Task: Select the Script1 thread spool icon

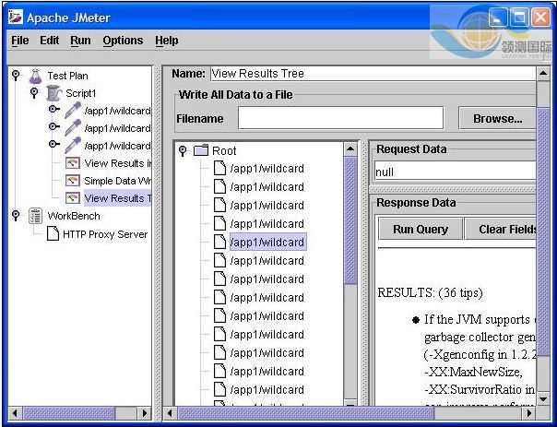Action: point(53,93)
